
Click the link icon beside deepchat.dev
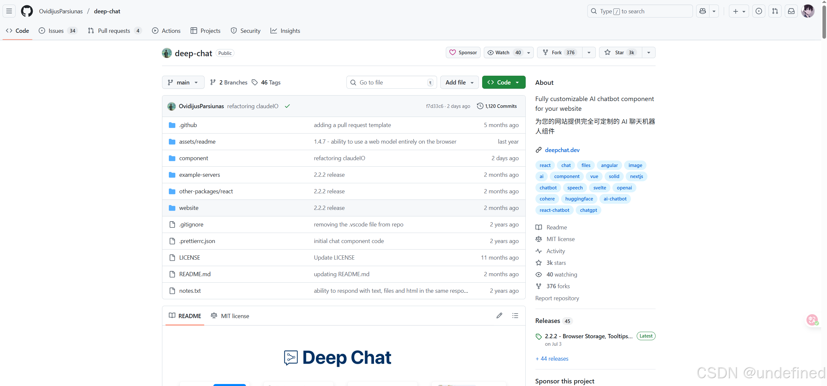(x=539, y=150)
